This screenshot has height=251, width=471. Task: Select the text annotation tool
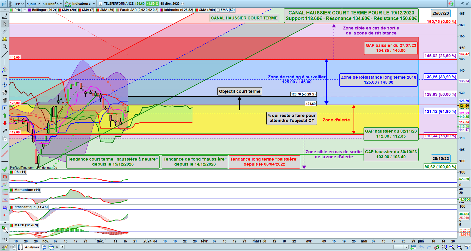[x=5, y=108]
